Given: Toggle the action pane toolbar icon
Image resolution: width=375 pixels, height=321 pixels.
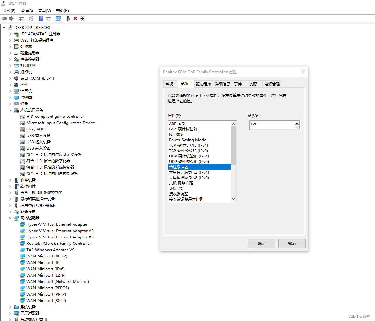Looking at the screenshot, I should pyautogui.click(x=48, y=18).
